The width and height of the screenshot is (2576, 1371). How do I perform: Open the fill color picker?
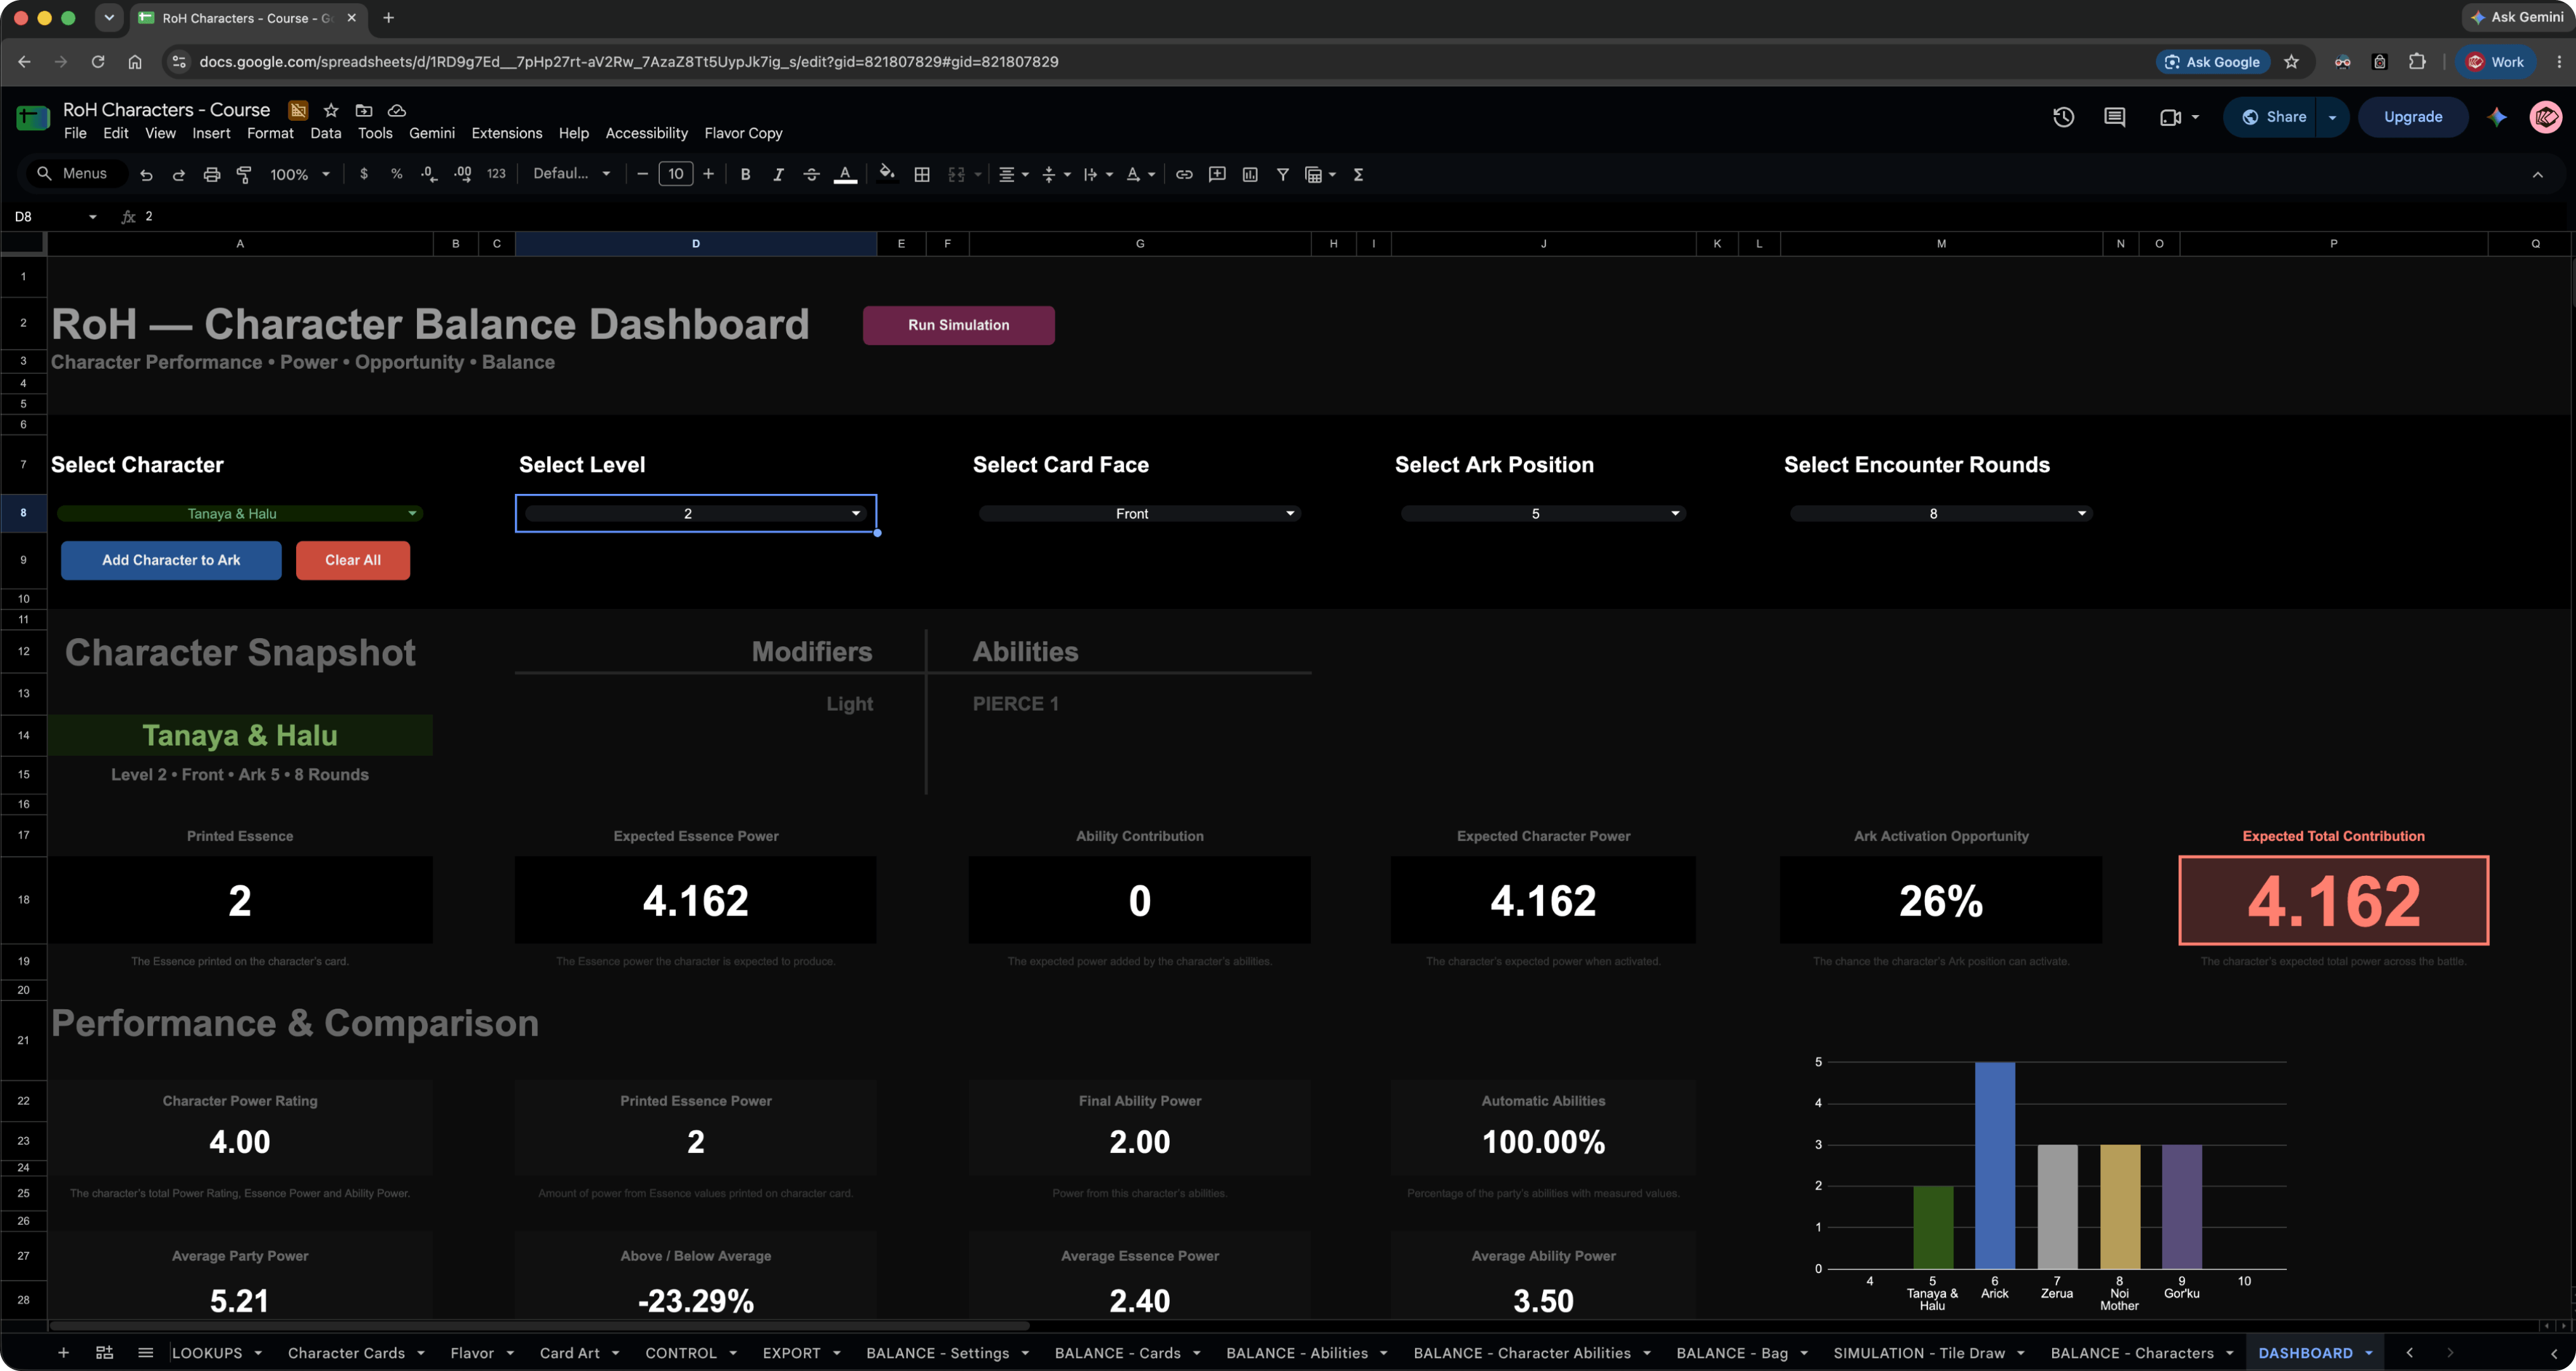click(887, 174)
